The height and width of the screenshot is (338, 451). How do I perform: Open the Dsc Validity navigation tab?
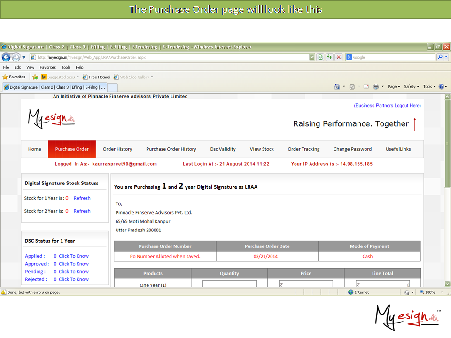pos(223,149)
